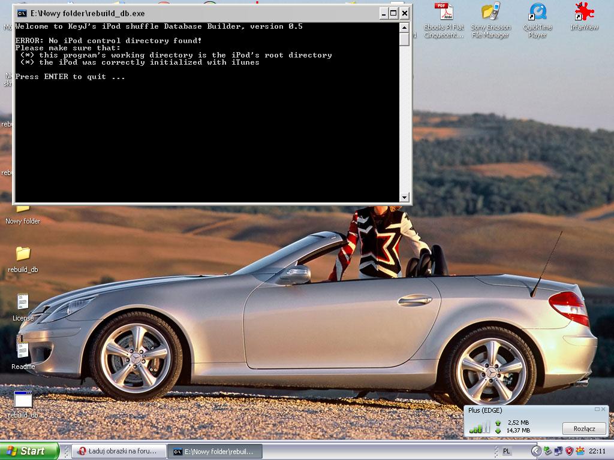Click the green download arrow in Plus popup

pyautogui.click(x=498, y=431)
